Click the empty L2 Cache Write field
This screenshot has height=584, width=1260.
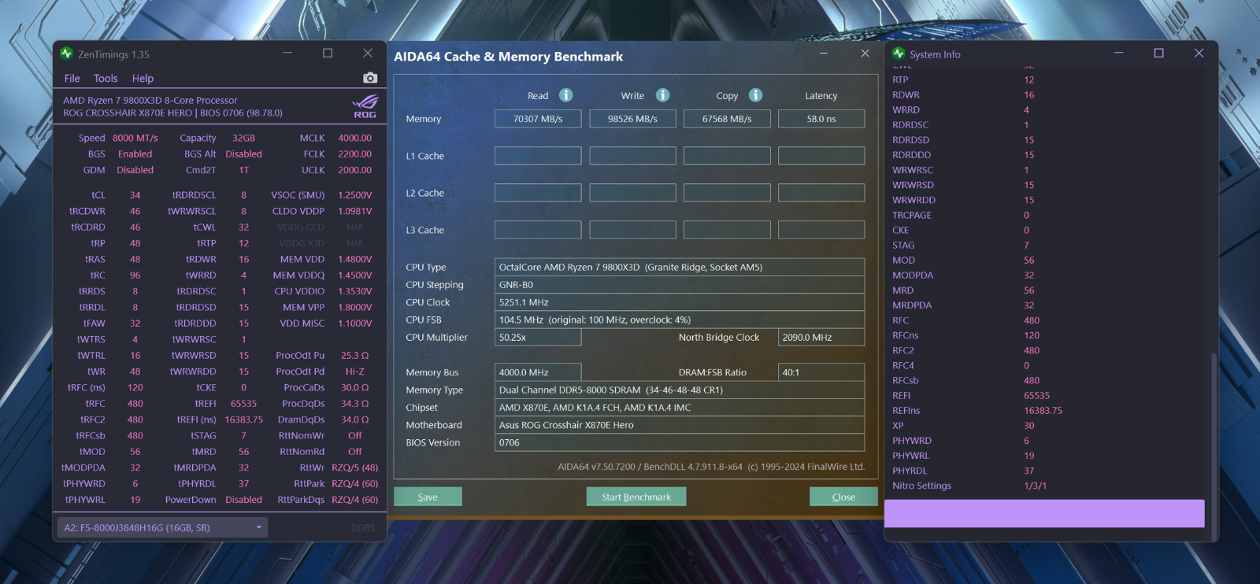[632, 193]
